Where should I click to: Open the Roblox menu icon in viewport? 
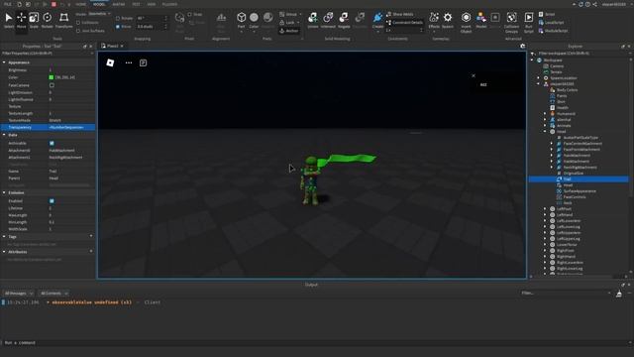click(x=110, y=62)
